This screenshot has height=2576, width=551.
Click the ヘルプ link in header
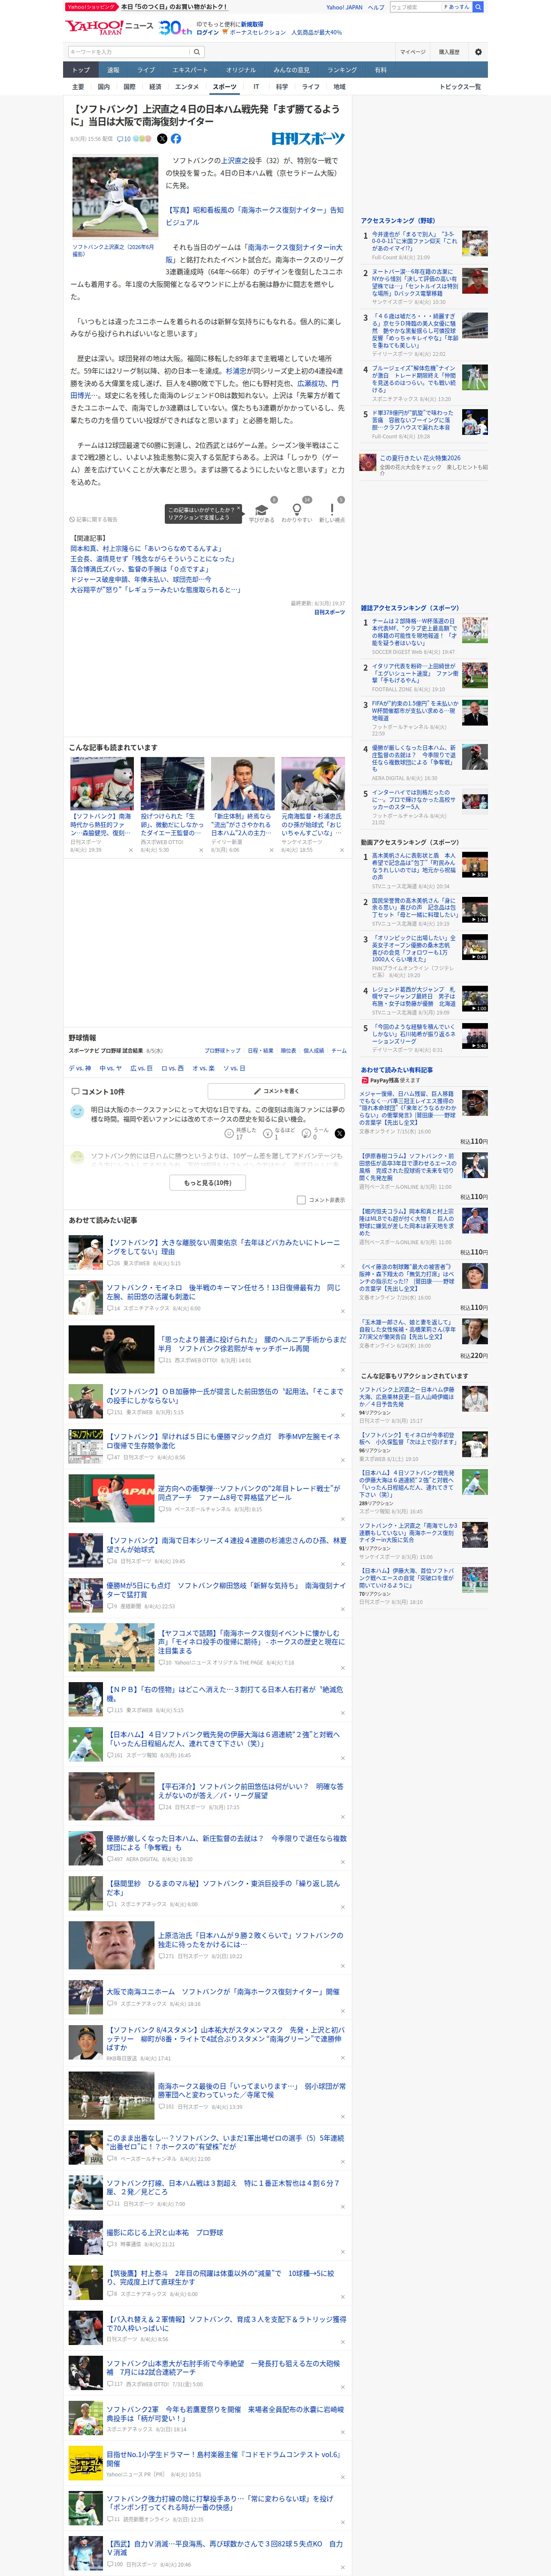point(376,7)
